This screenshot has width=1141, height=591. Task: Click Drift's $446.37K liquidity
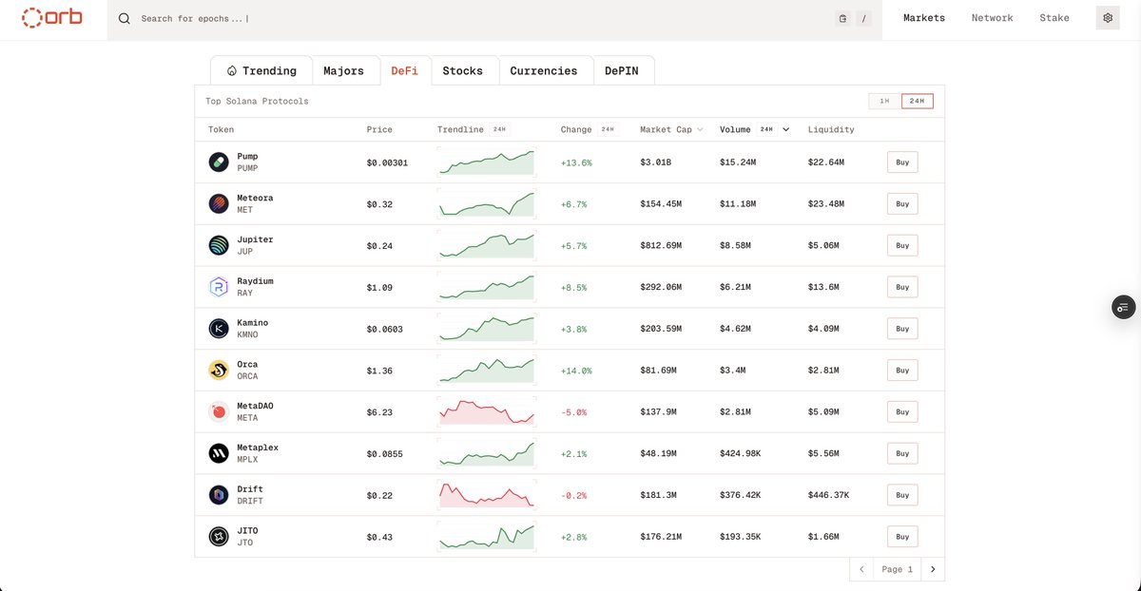(x=828, y=495)
